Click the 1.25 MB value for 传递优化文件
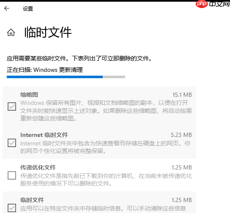Viewport: 230px width, 213px height. coord(182,167)
